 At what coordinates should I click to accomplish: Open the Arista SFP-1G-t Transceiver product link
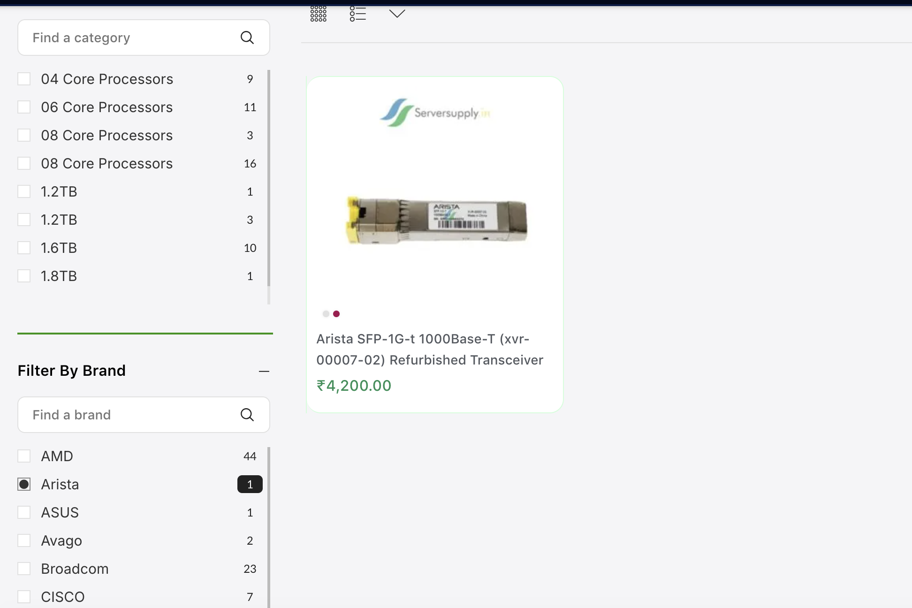coord(429,350)
